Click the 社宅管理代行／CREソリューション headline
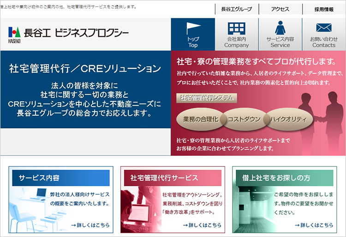The image size is (346, 237). [x=85, y=69]
